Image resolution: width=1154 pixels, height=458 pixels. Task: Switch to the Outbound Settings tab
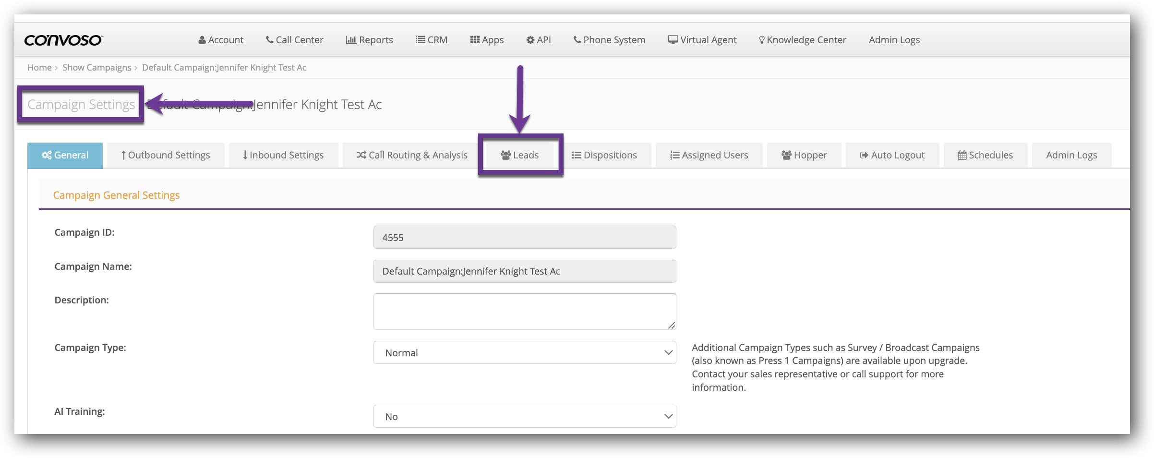click(166, 155)
